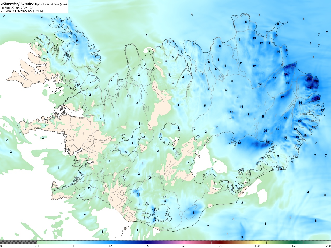Click the 150 tick label on the color scale
The width and height of the screenshot is (331, 248).
pyautogui.click(x=294, y=246)
